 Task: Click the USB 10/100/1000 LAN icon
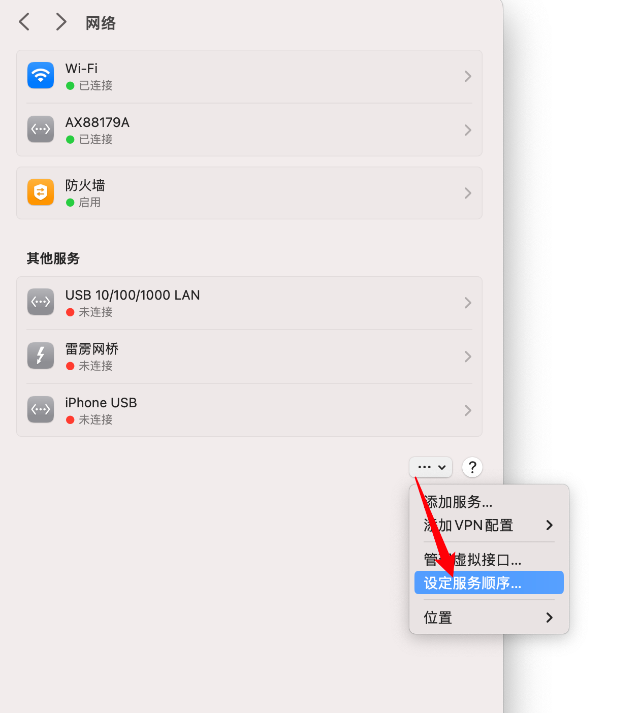pyautogui.click(x=41, y=302)
